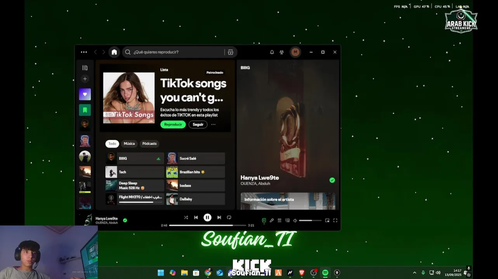
Task: Open the Brazilian hits tile
Action: (x=196, y=172)
